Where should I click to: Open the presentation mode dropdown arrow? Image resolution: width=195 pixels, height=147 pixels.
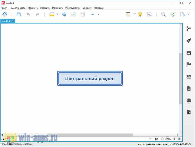pos(134,14)
